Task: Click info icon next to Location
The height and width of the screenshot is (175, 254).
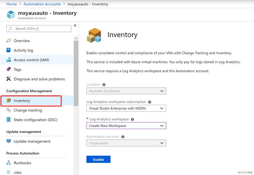Action: pyautogui.click(x=104, y=85)
